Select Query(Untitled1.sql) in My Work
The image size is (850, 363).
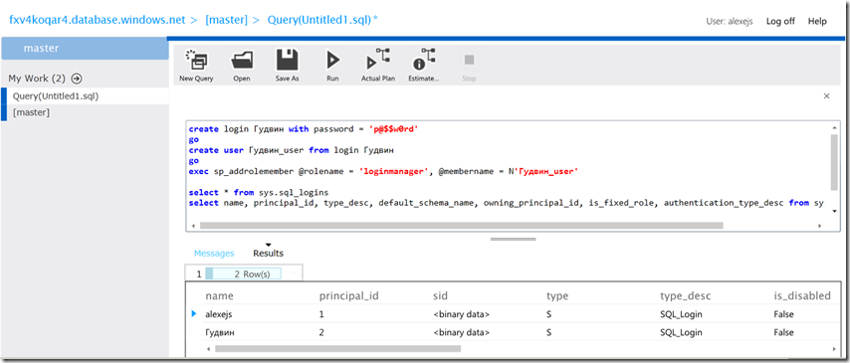point(86,95)
